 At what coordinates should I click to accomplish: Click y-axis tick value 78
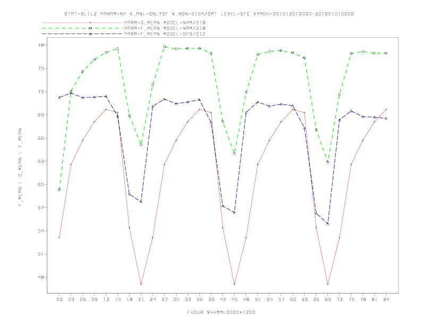(x=40, y=45)
